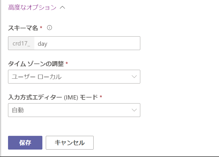This screenshot has height=157, width=219.
Task: Click the required asterisk after IME モード
Action: click(x=101, y=97)
